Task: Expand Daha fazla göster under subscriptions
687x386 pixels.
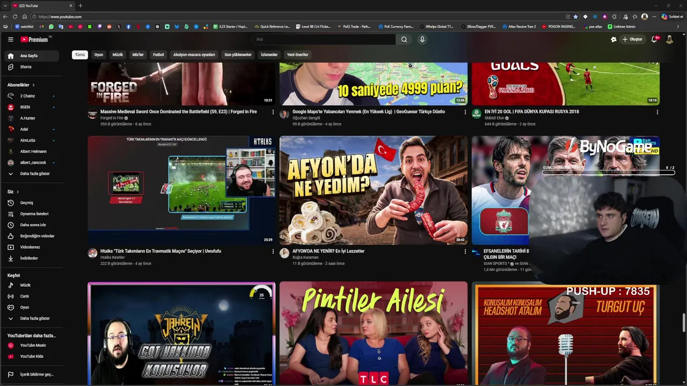Action: tap(32, 174)
